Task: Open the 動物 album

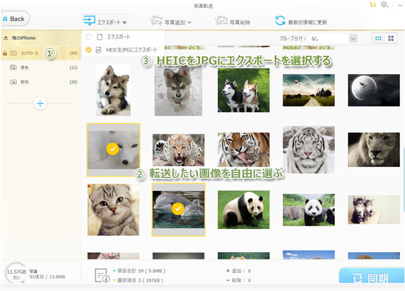Action: pyautogui.click(x=25, y=82)
